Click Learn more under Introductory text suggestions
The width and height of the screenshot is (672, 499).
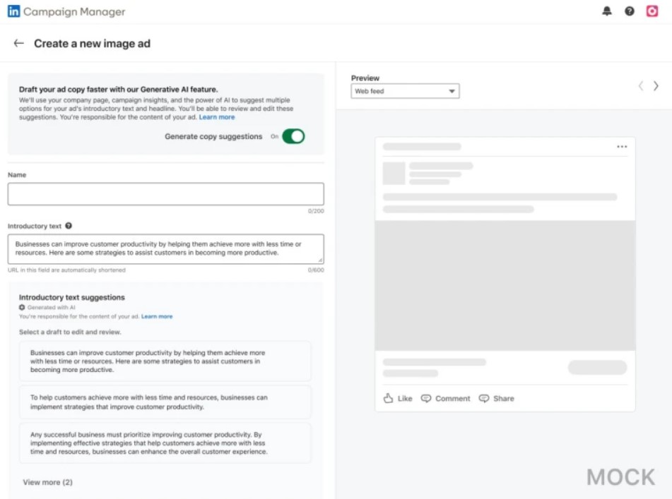157,316
